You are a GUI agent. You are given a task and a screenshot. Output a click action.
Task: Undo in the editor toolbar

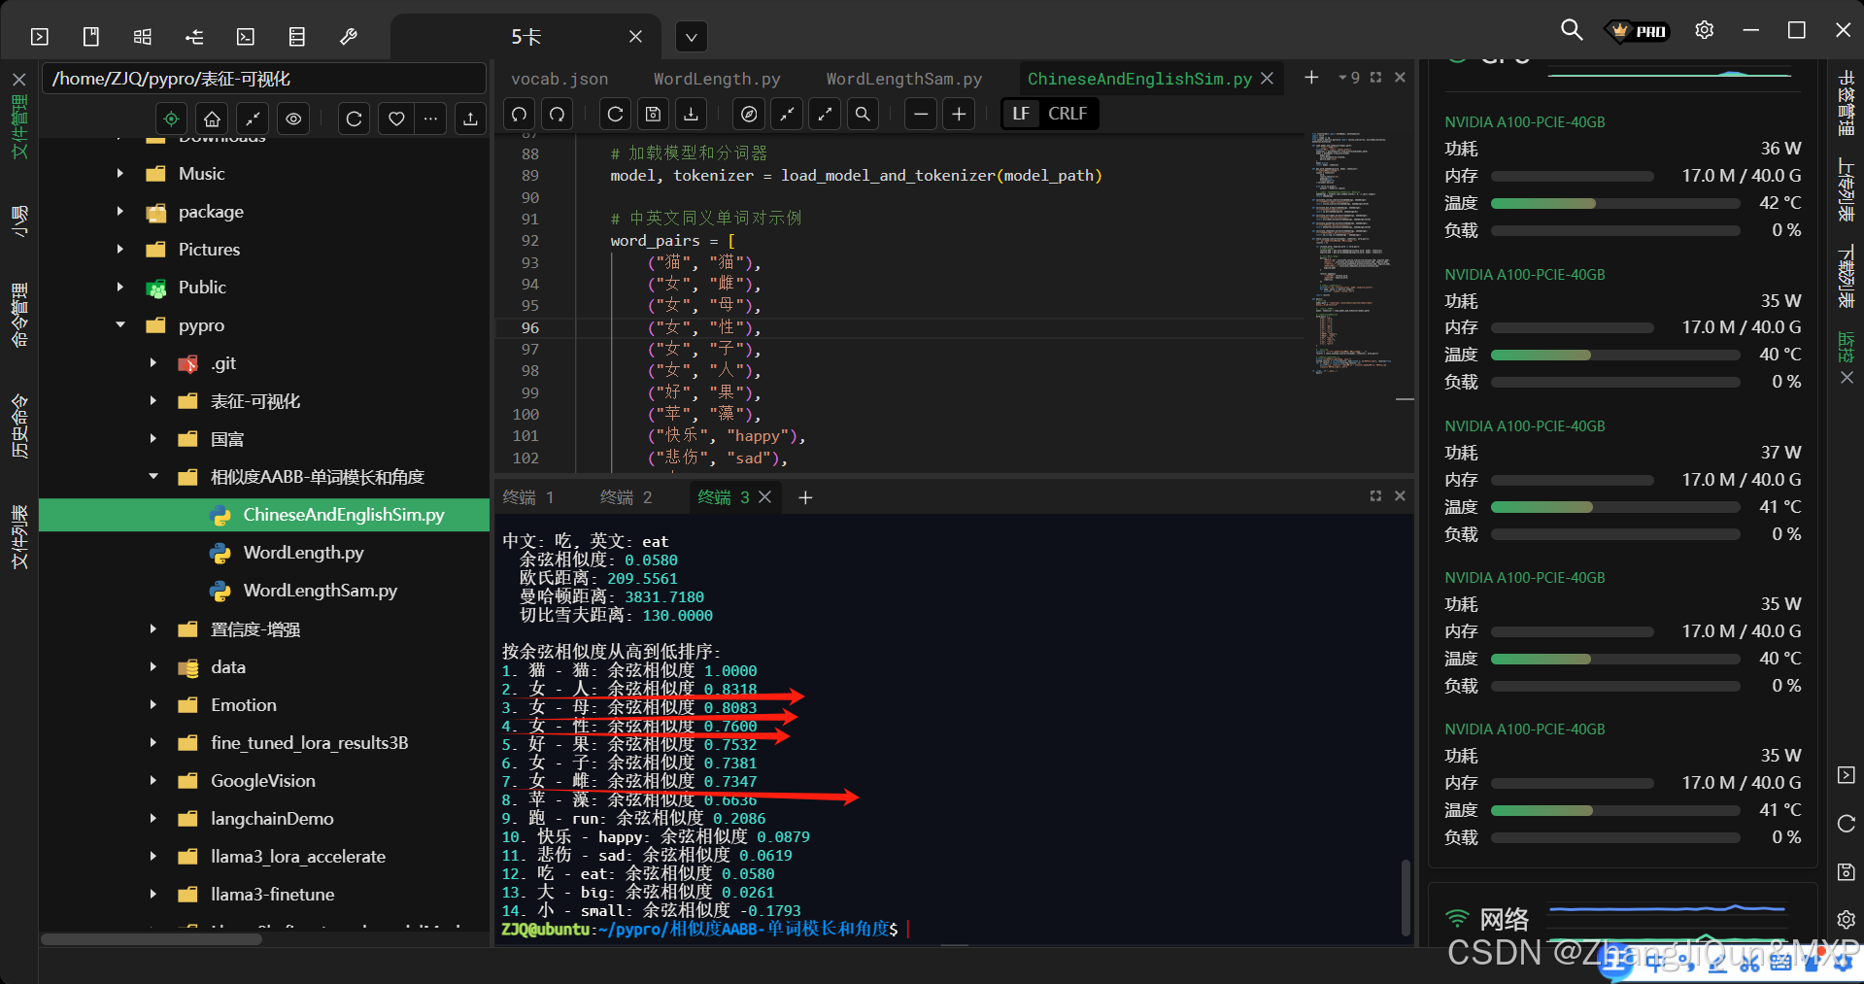pos(520,114)
